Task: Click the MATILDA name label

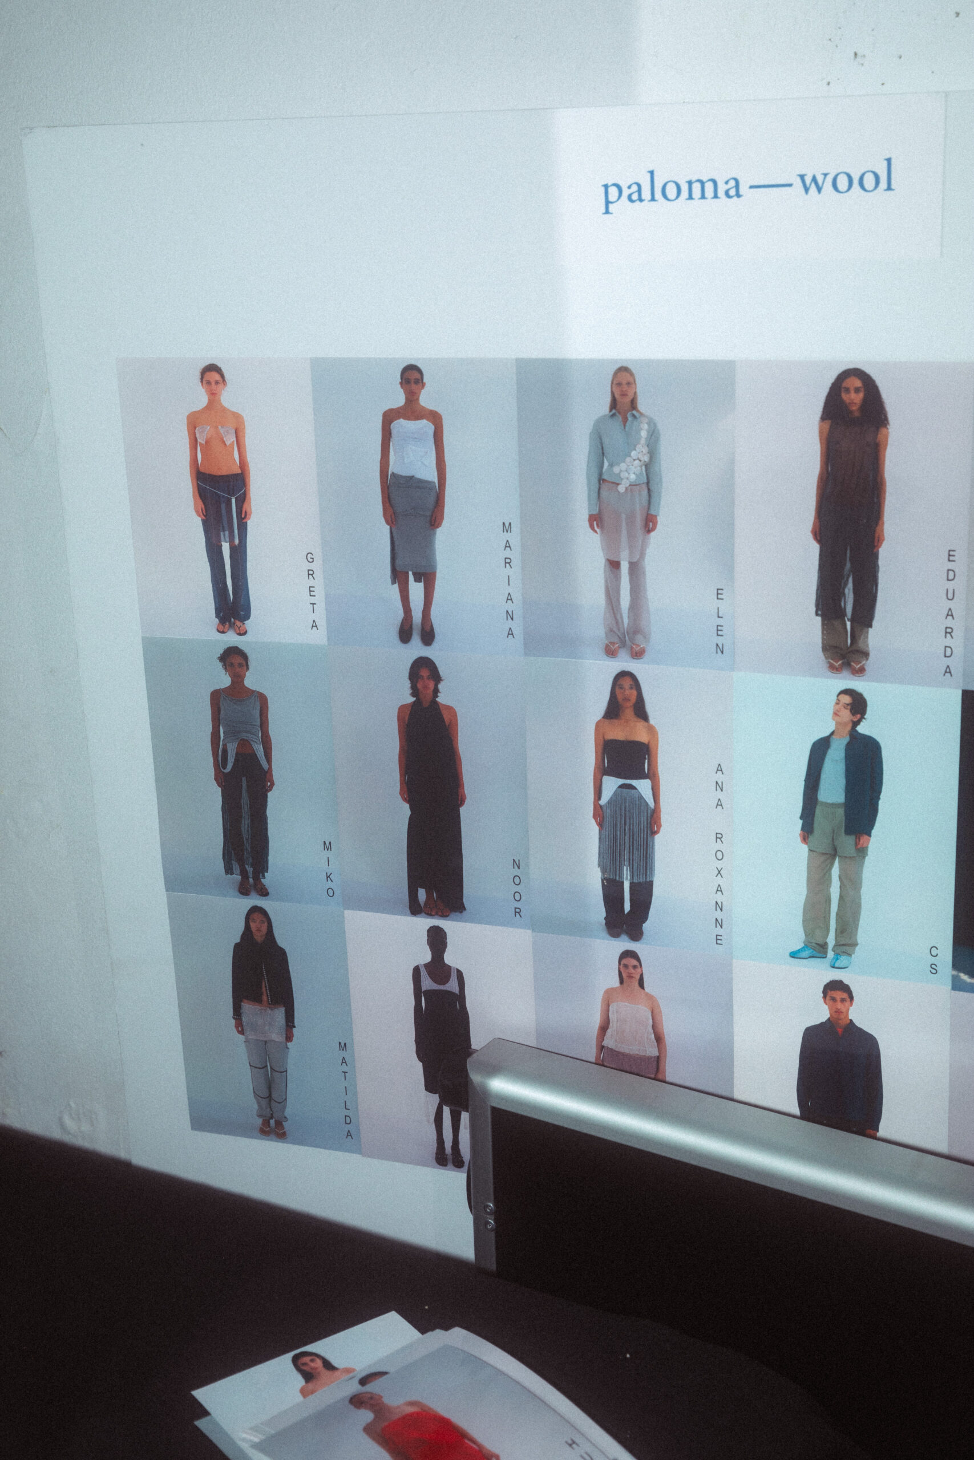Action: (x=345, y=1090)
